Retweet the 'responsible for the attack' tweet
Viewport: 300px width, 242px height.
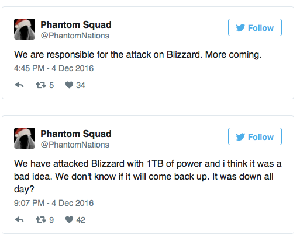pyautogui.click(x=41, y=85)
